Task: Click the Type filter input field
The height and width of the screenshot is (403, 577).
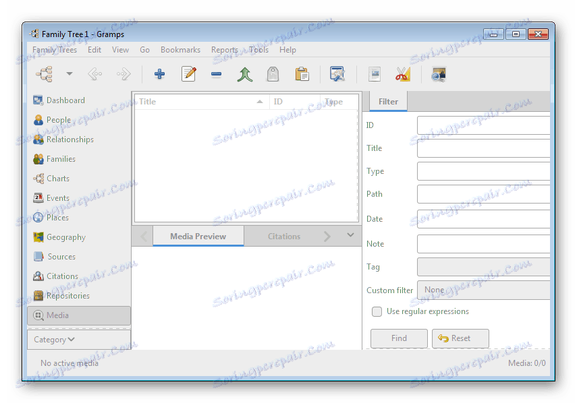Action: pyautogui.click(x=483, y=170)
